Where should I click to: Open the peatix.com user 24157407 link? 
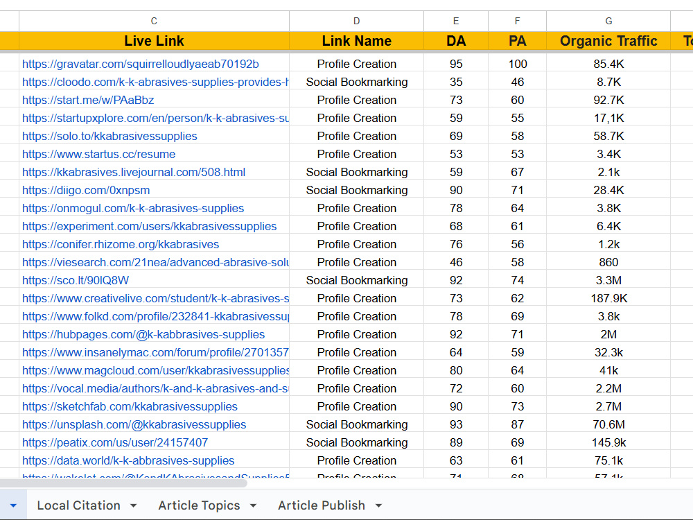pyautogui.click(x=115, y=442)
